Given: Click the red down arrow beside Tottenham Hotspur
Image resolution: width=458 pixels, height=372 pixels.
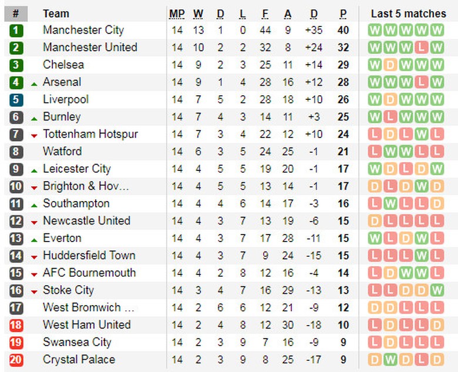Looking at the screenshot, I should [34, 136].
